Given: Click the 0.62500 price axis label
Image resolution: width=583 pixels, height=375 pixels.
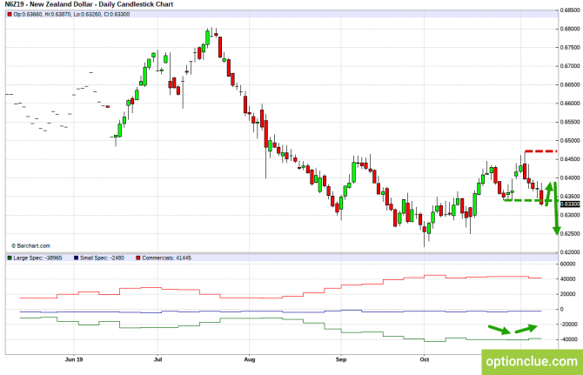Looking at the screenshot, I should 570,234.
